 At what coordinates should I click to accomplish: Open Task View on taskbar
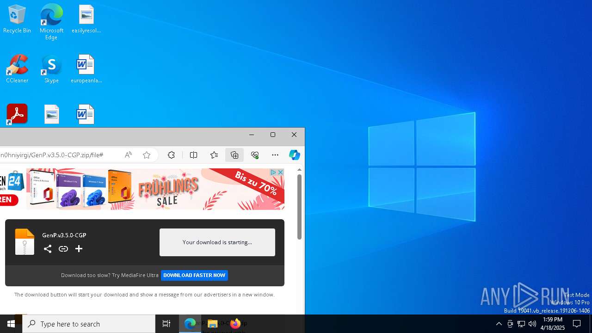click(x=166, y=324)
